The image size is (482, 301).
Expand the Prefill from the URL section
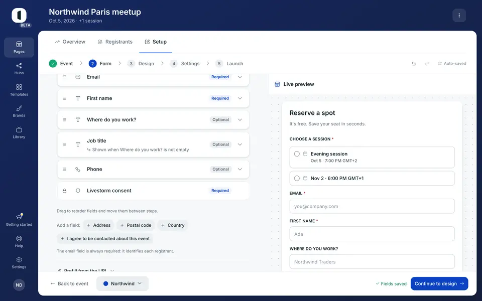(86, 270)
